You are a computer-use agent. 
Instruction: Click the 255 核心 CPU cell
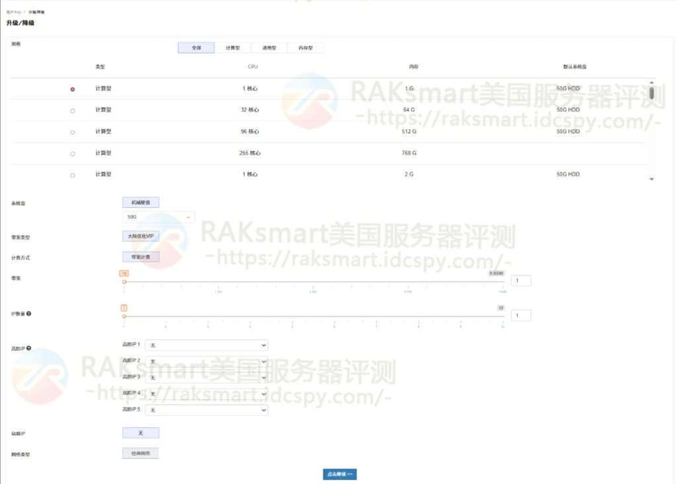pos(250,153)
